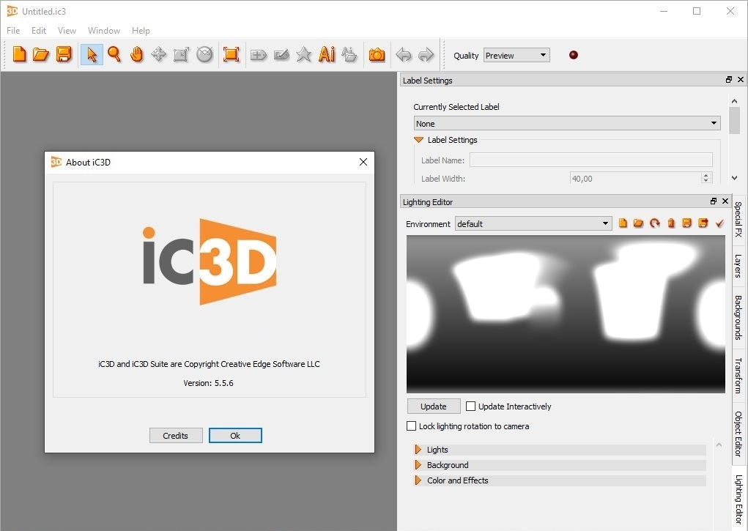Click the lighting editor reload arrow icon

pyautogui.click(x=654, y=223)
